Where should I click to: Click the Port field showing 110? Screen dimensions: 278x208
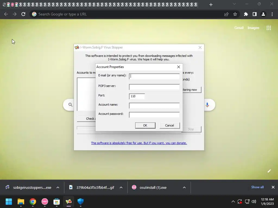137,96
